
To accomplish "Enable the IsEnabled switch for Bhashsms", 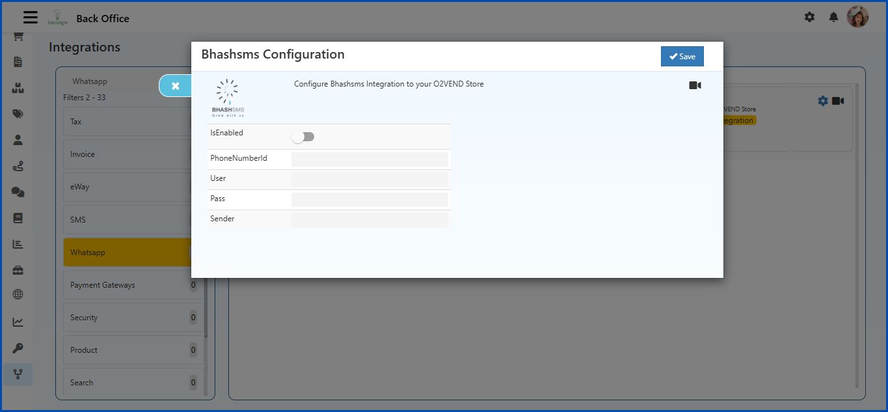I will [303, 136].
